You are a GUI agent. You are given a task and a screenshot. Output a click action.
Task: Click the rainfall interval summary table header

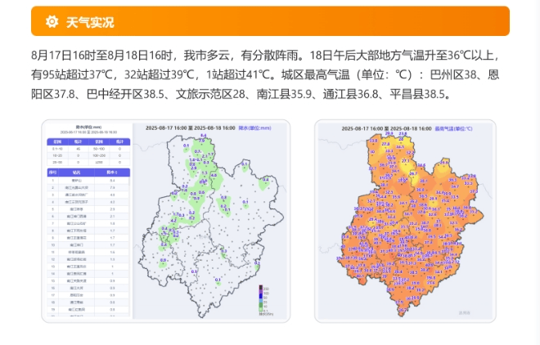click(86, 141)
